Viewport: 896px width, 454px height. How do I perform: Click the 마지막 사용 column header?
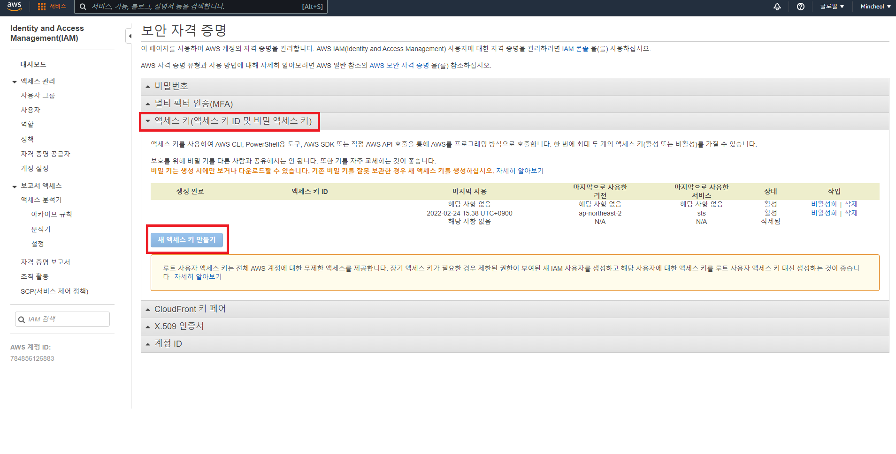469,191
